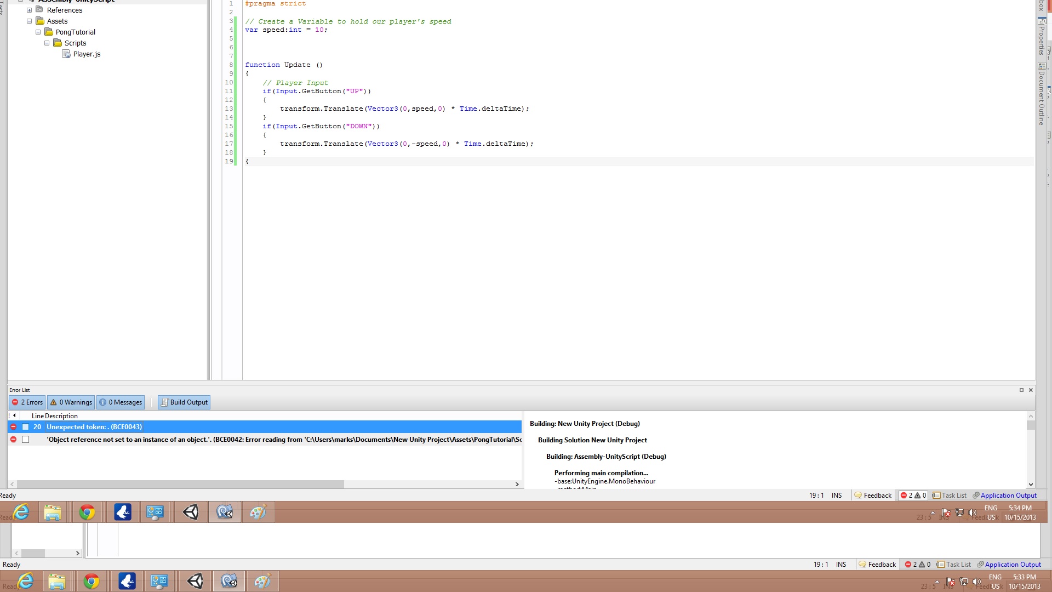
Task: Click network icon beside the 5:34 PM clock
Action: (959, 513)
